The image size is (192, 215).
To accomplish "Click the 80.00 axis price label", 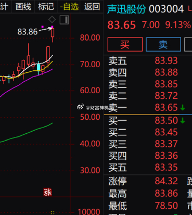I will [x=90, y=37].
